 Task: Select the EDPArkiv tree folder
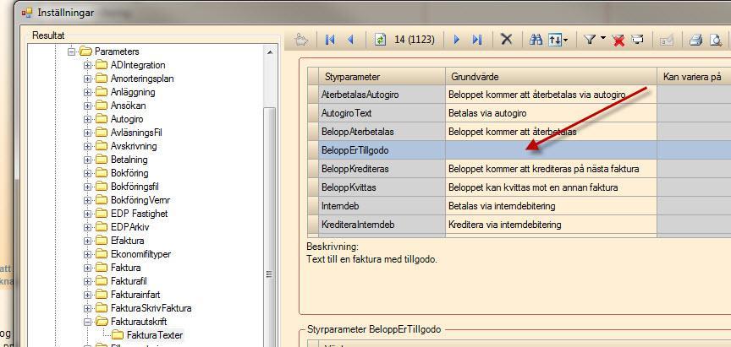[129, 227]
